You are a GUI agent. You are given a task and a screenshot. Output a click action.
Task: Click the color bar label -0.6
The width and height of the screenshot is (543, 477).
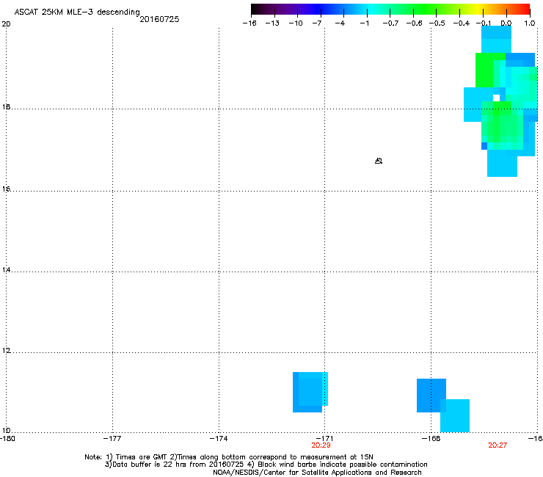point(414,23)
